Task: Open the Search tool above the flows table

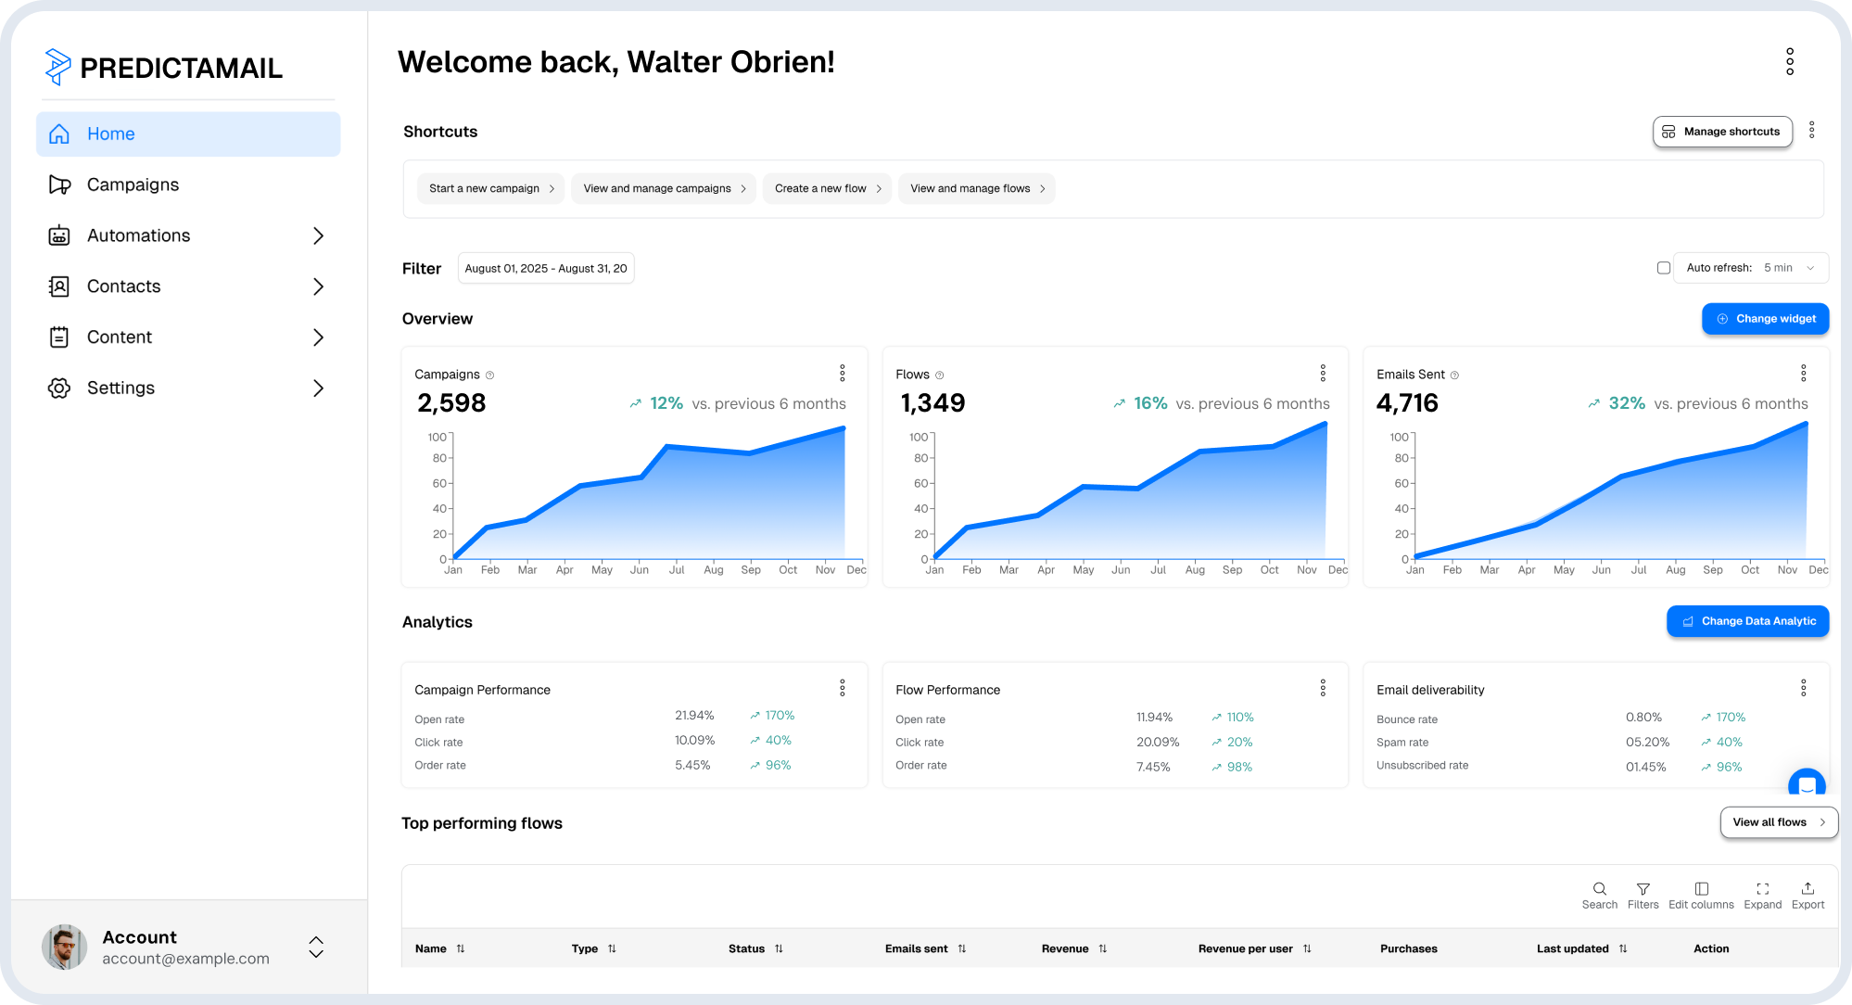Action: 1600,895
